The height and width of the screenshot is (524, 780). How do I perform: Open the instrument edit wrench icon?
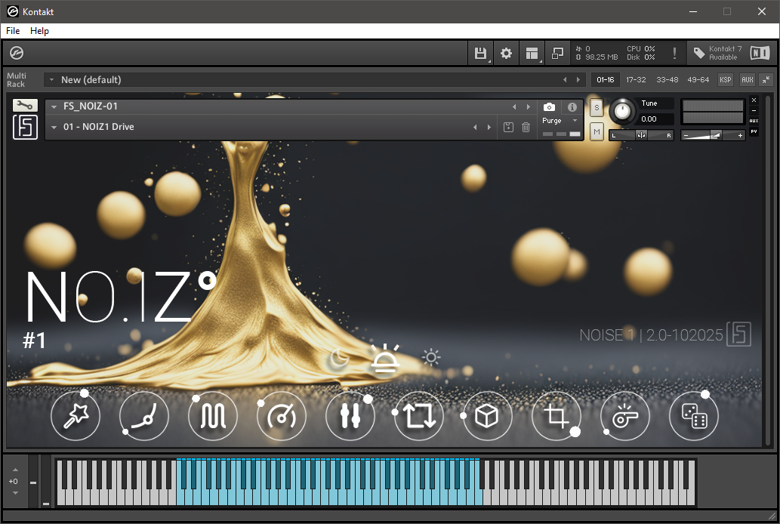pos(25,105)
